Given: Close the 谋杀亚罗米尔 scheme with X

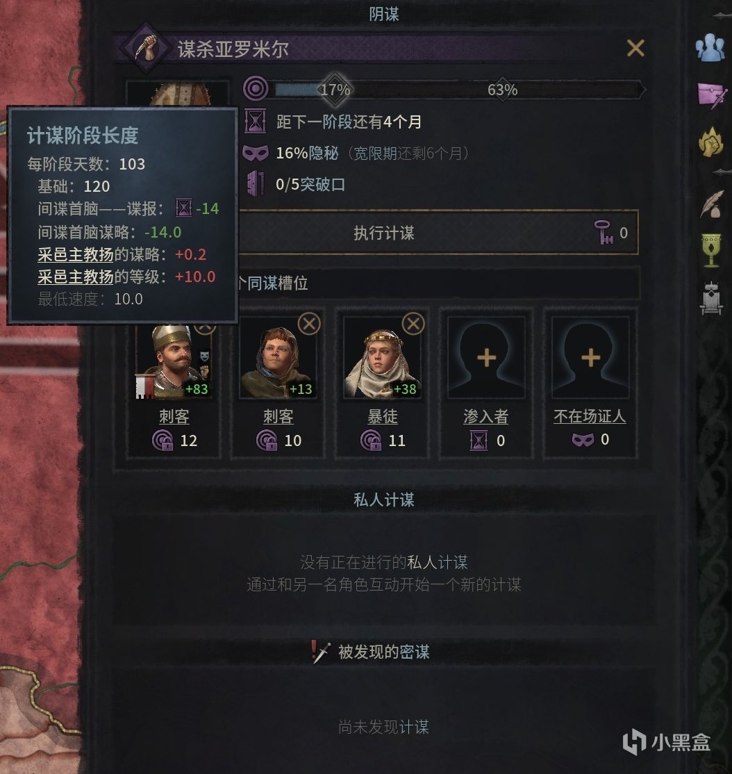Looking at the screenshot, I should click(x=635, y=49).
